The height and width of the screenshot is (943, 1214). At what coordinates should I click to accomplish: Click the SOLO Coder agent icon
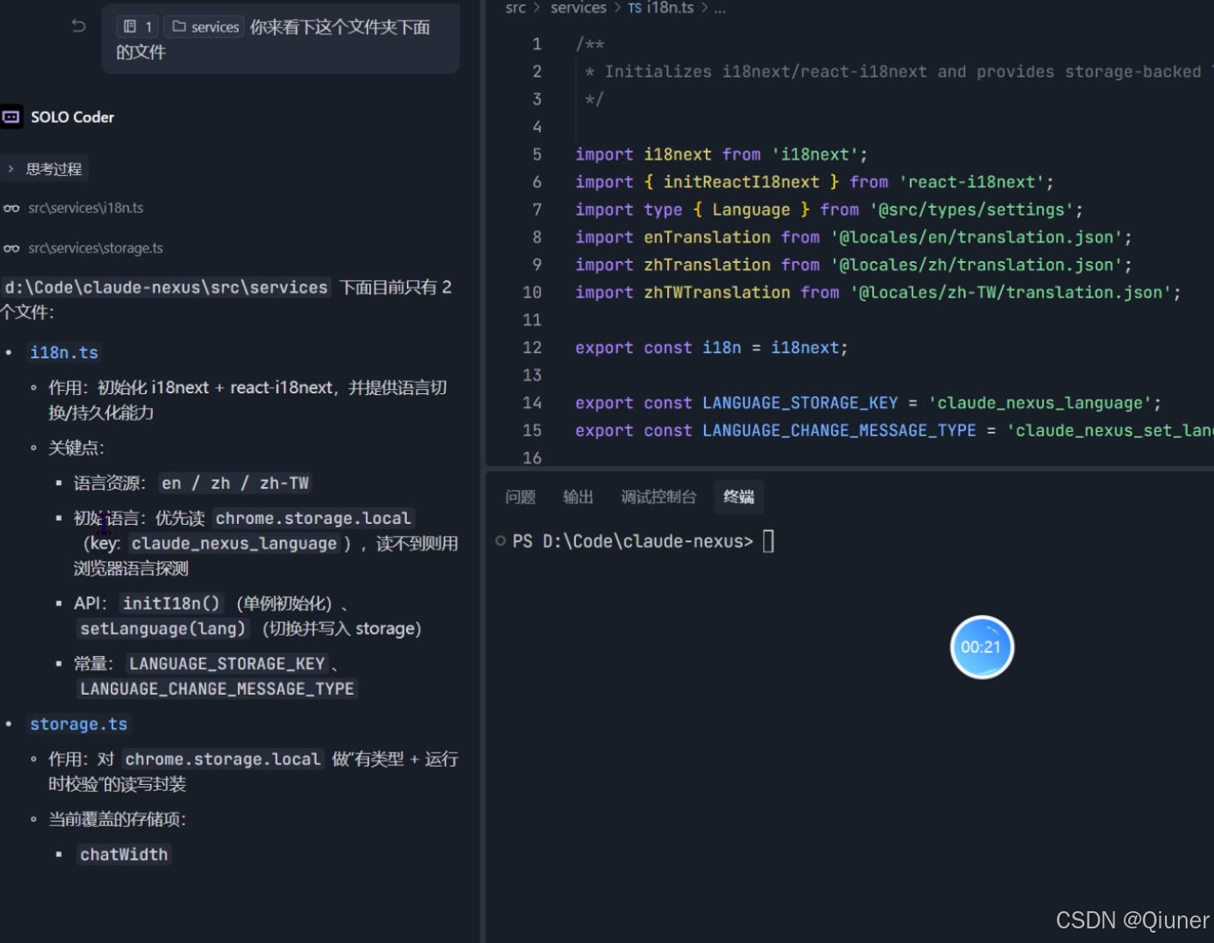pyautogui.click(x=11, y=117)
